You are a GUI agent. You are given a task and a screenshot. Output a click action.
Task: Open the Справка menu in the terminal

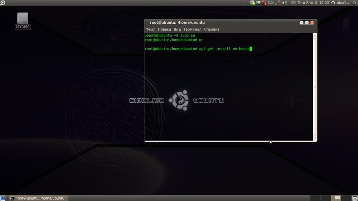pos(212,29)
